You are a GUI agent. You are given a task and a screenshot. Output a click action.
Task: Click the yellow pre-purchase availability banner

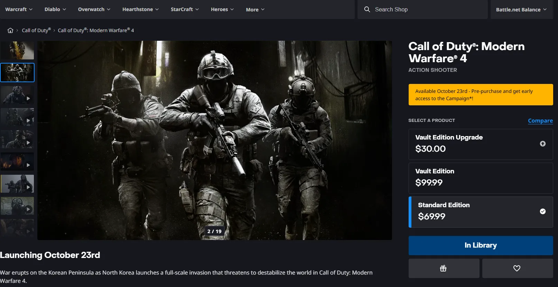point(481,95)
